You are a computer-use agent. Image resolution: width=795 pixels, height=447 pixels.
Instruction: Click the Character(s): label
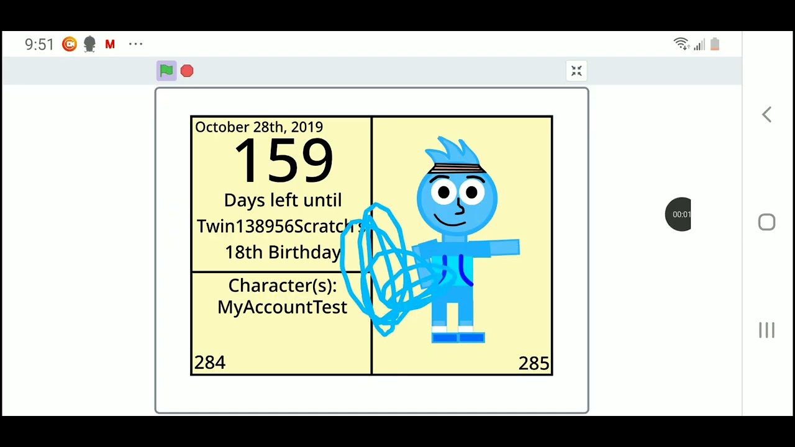click(x=283, y=286)
